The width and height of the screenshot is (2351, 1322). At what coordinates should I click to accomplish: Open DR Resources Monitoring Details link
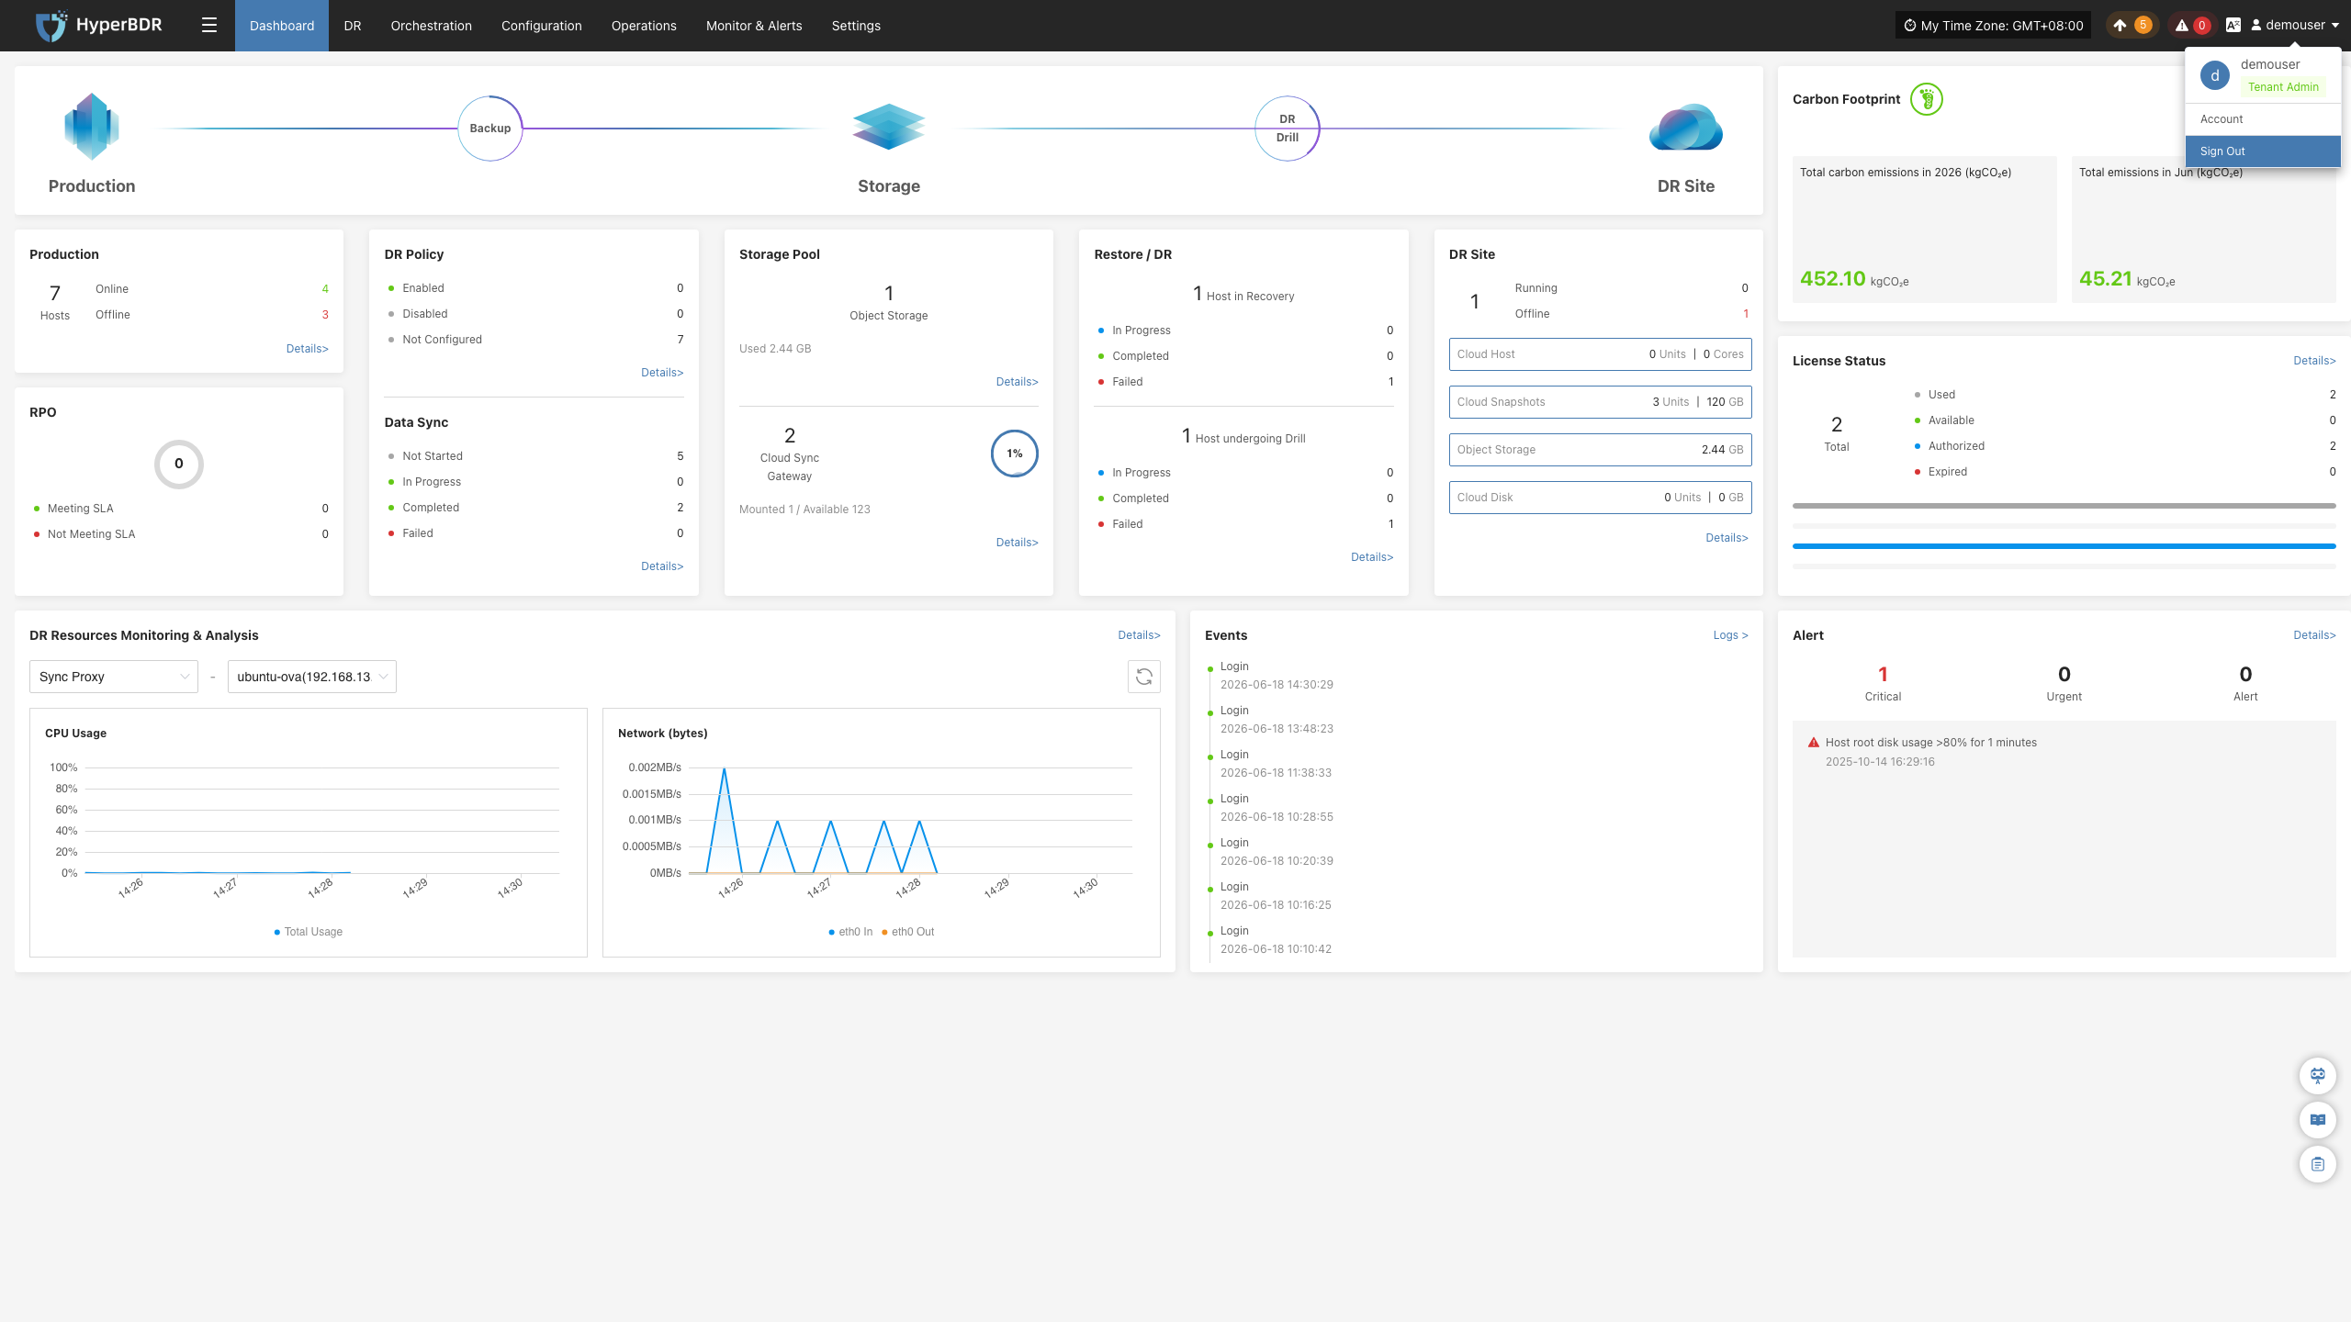pyautogui.click(x=1139, y=635)
